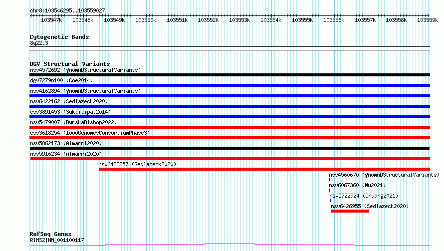
Task: Select small blue nsv6067360 variant marker
Action: point(330,190)
